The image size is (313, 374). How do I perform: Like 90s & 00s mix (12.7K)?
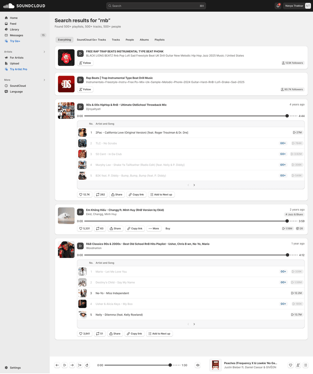point(85,195)
